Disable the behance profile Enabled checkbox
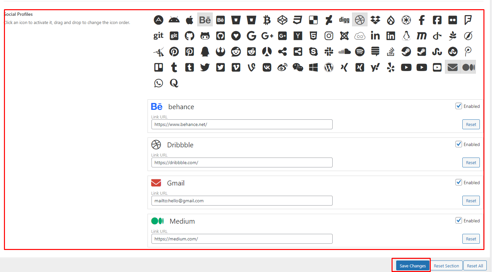 point(458,106)
